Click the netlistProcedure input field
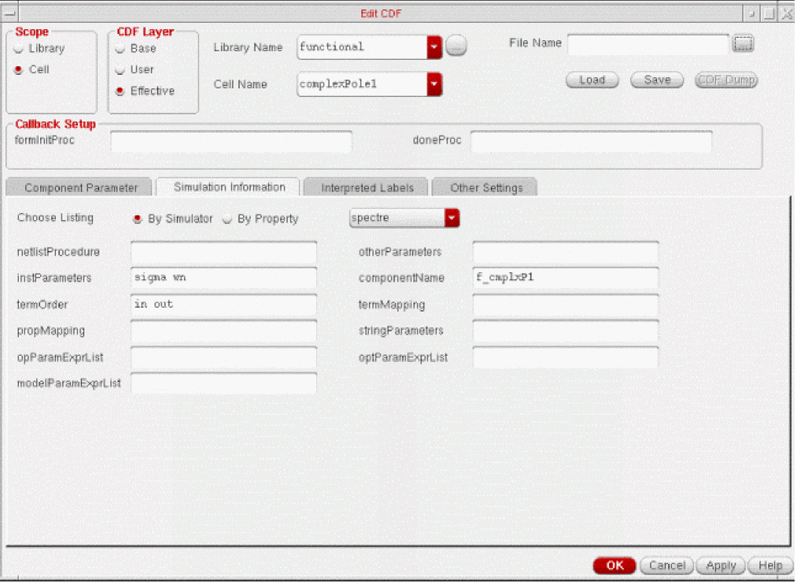 223,252
